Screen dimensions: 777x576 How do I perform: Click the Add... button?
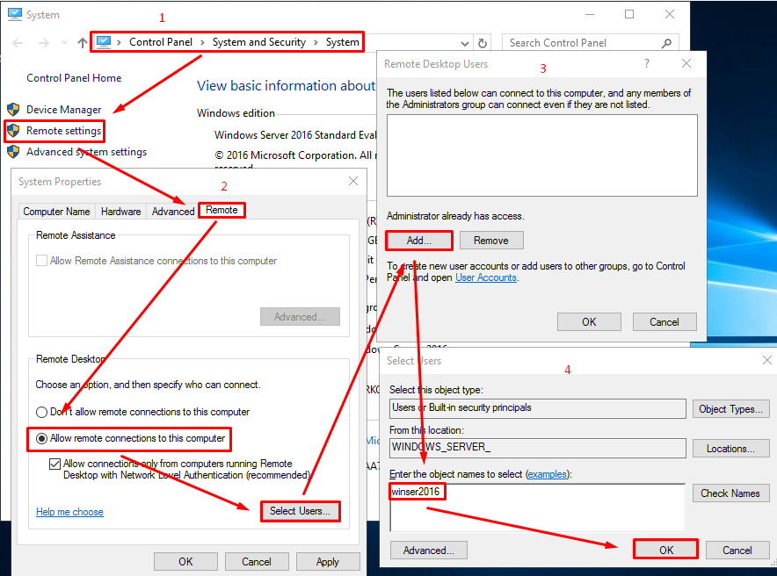tap(418, 241)
